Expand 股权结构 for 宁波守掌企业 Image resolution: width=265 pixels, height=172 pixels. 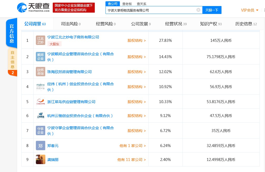tap(137, 131)
